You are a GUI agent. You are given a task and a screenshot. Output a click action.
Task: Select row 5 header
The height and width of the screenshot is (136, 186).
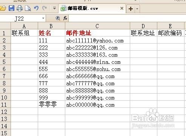click(x=5, y=62)
